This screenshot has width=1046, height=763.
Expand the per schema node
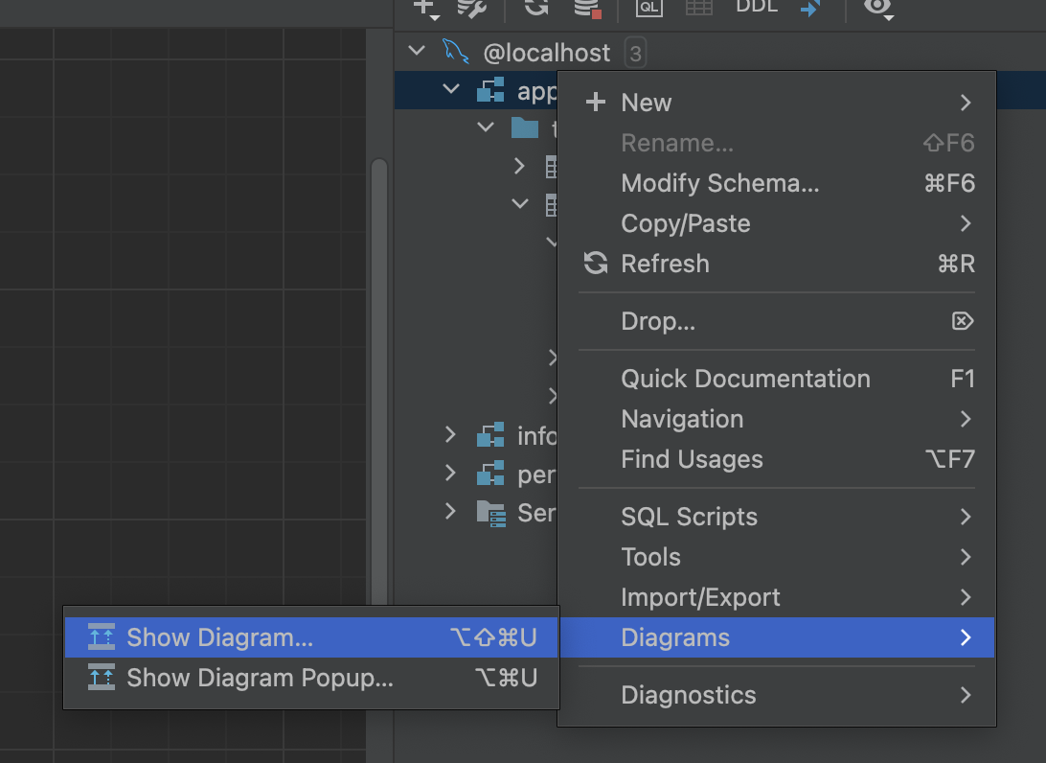click(450, 474)
